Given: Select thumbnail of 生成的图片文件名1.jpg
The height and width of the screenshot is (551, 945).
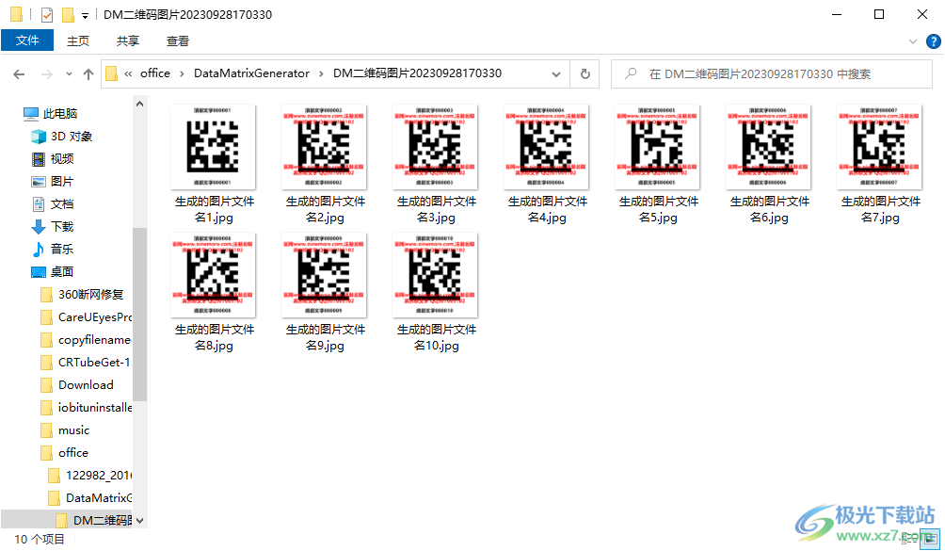Looking at the screenshot, I should 213,147.
